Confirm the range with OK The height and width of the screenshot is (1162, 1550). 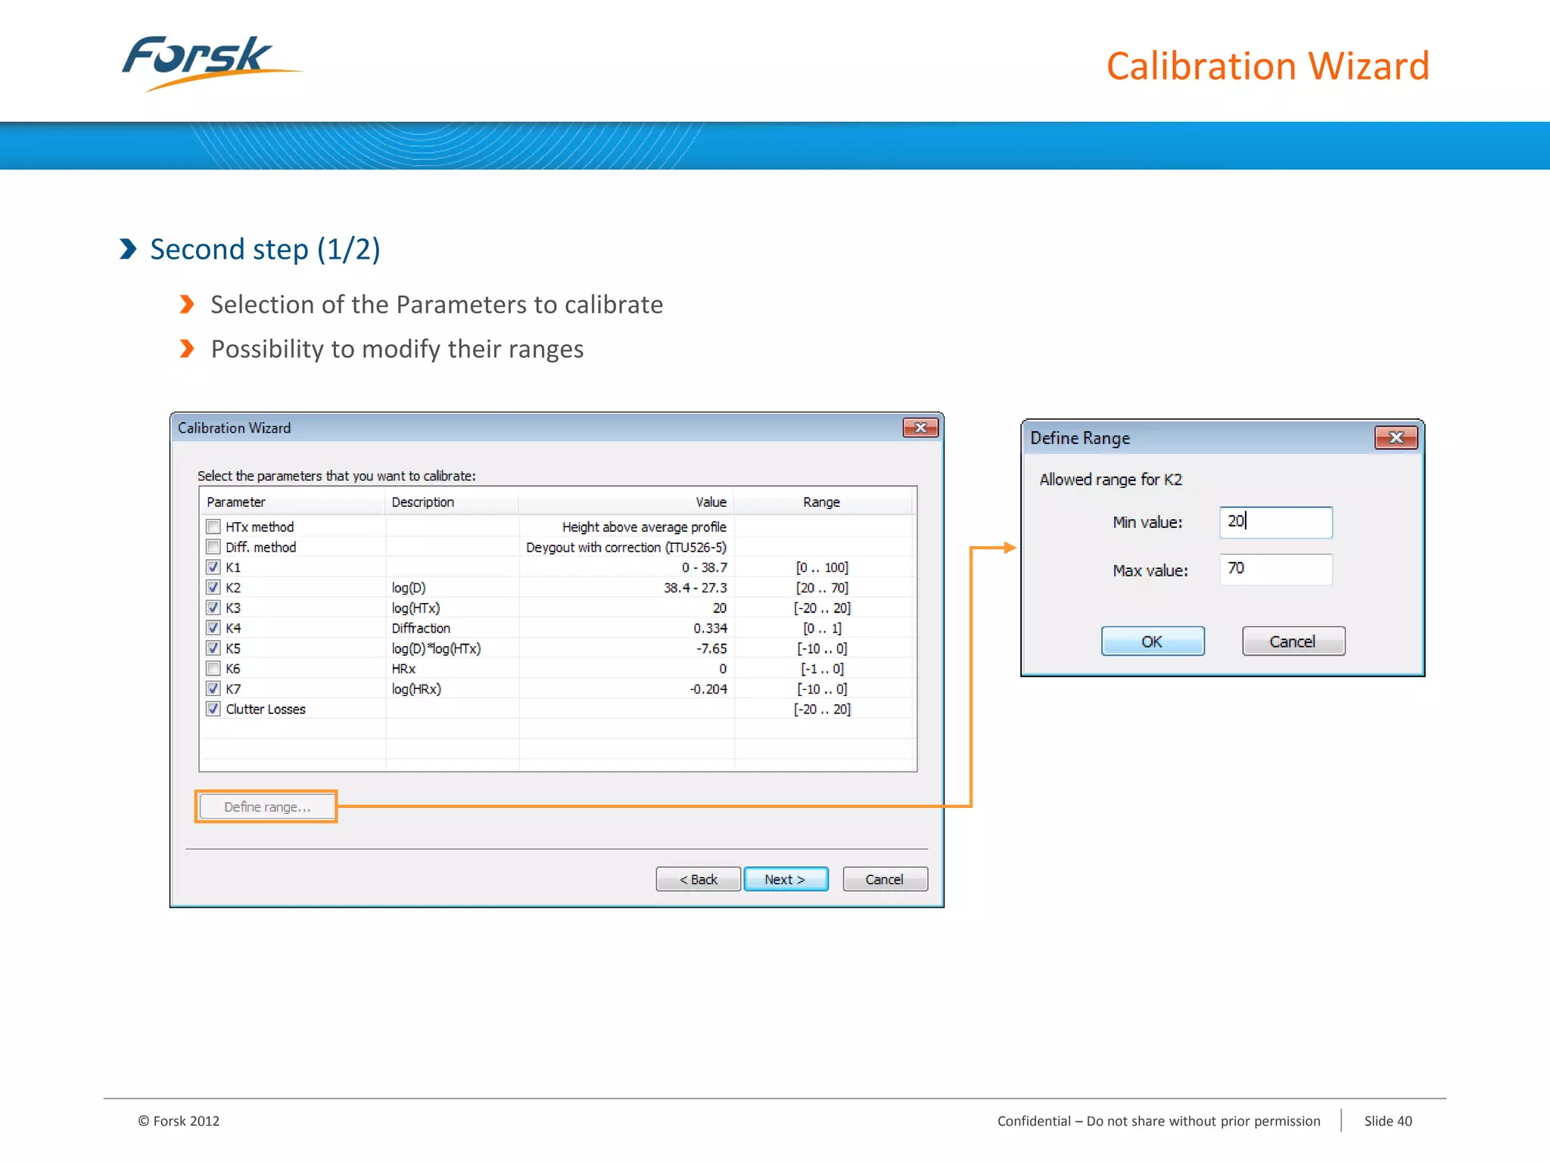point(1153,642)
